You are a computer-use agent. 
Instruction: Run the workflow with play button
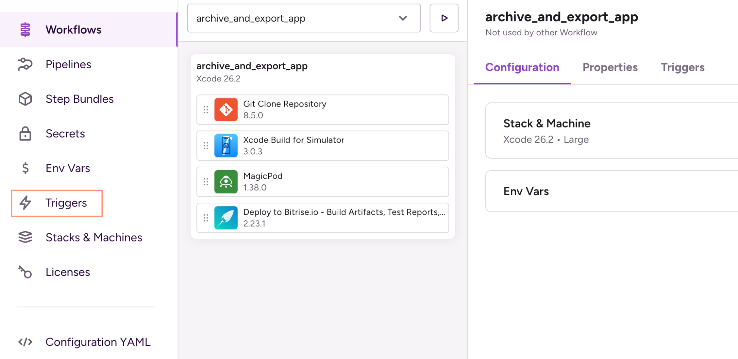444,18
